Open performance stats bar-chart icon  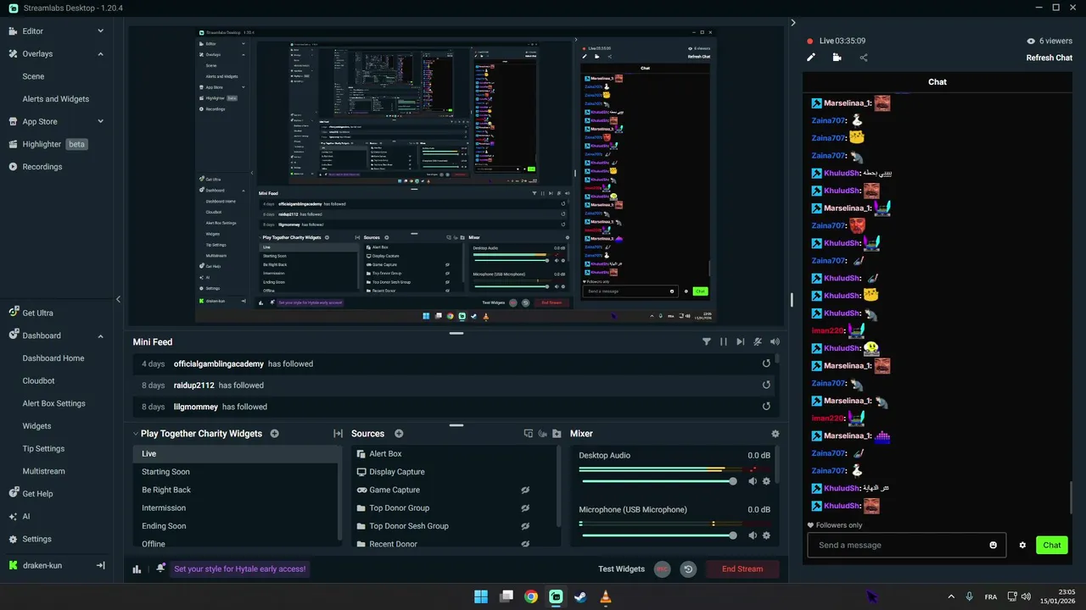click(137, 569)
